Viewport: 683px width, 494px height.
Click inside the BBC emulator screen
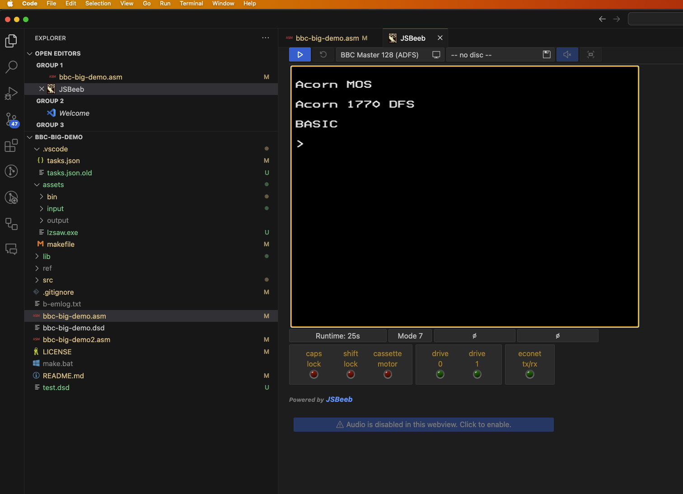(x=464, y=197)
